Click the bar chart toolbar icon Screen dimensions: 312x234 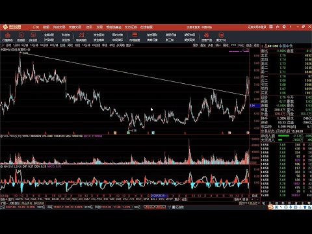81,35
